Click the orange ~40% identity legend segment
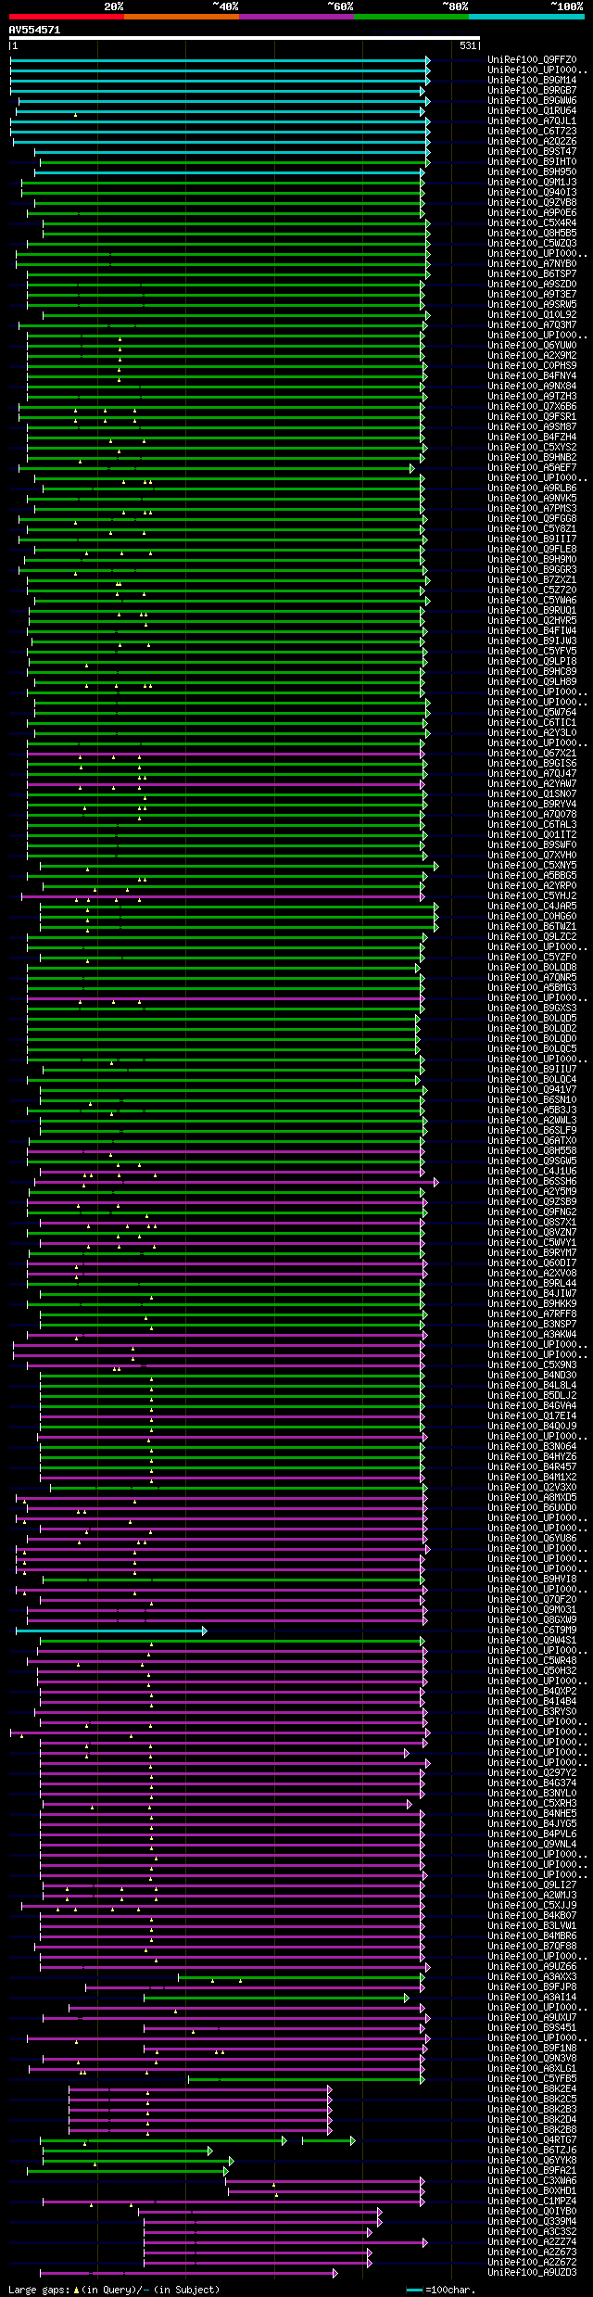 (x=182, y=17)
